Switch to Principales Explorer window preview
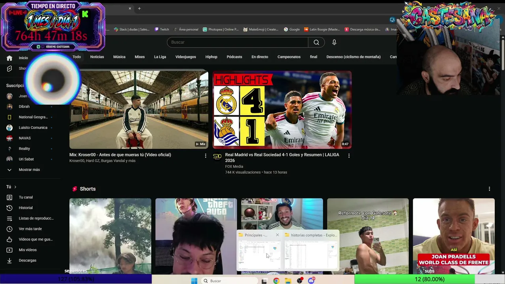Viewport: 505px width, 284px height. [259, 254]
